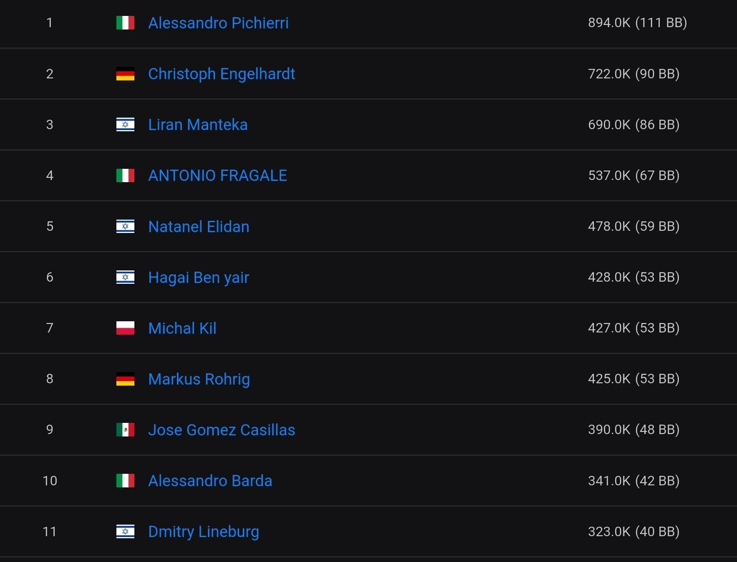Image resolution: width=737 pixels, height=562 pixels.
Task: Click Mexico flag beside Jose Gomez Casillas
Action: 125,430
